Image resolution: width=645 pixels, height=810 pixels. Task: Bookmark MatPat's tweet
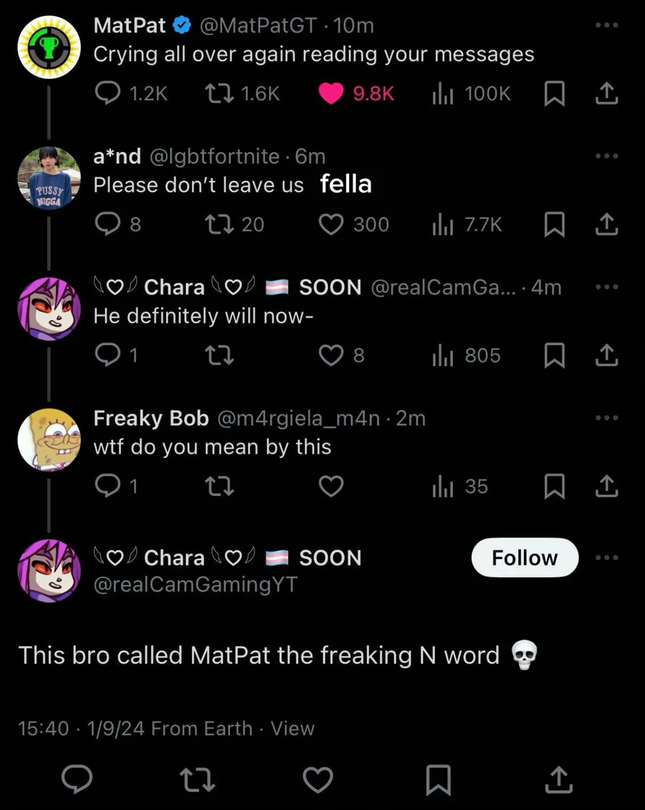[x=554, y=93]
